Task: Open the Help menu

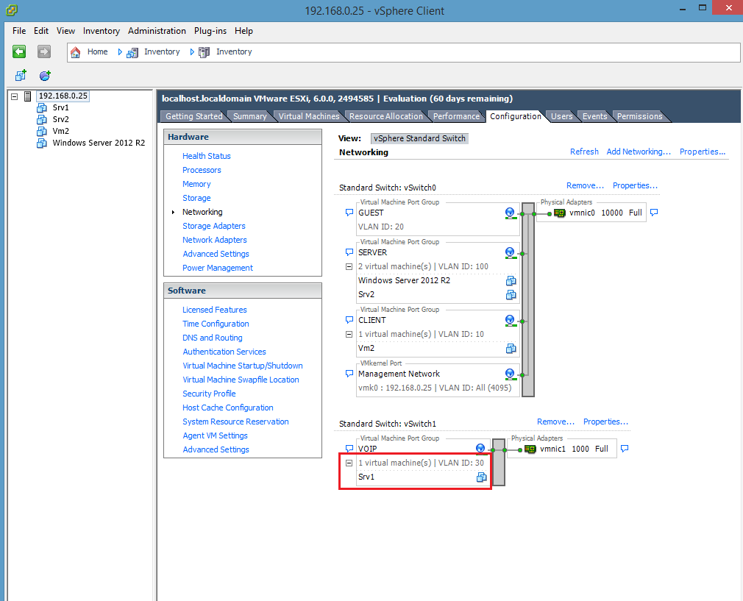Action: click(243, 31)
